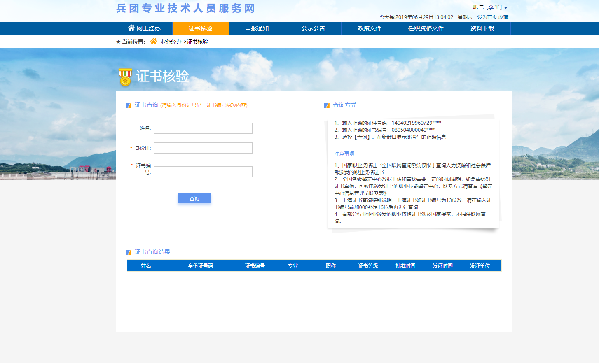Expand the account dropdown arrow
This screenshot has height=363, width=599.
point(506,7)
